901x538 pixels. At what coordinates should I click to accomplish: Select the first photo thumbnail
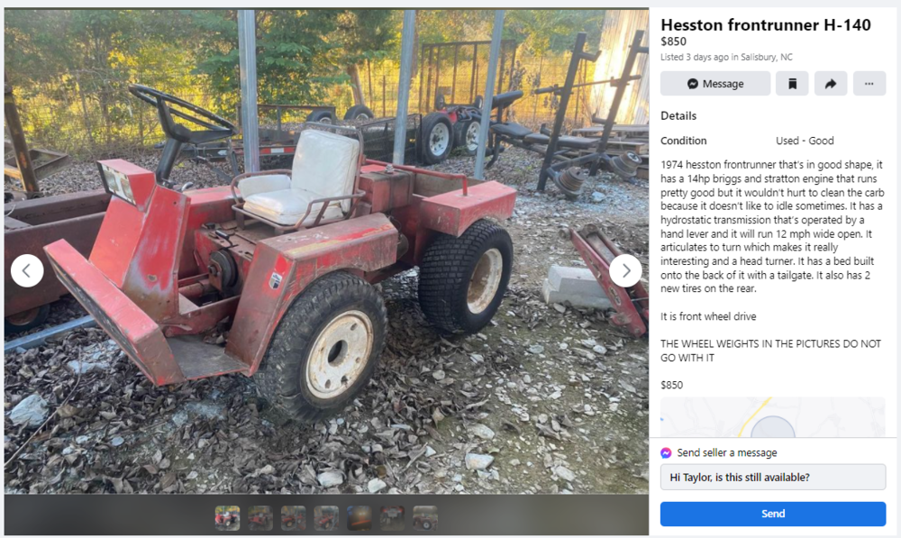[227, 518]
